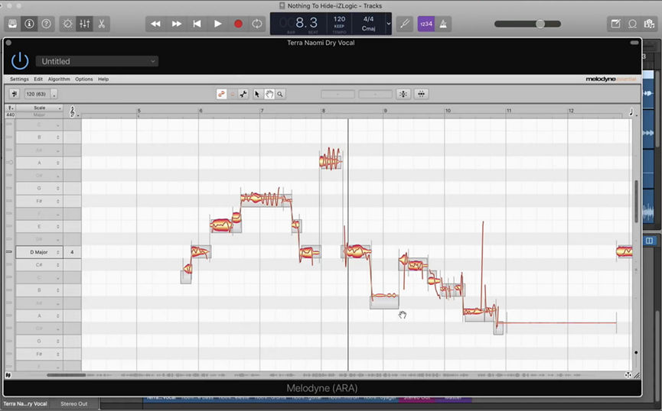Screen dimensions: 662x411
Task: Open the loop browser icon
Action: pyautogui.click(x=632, y=24)
